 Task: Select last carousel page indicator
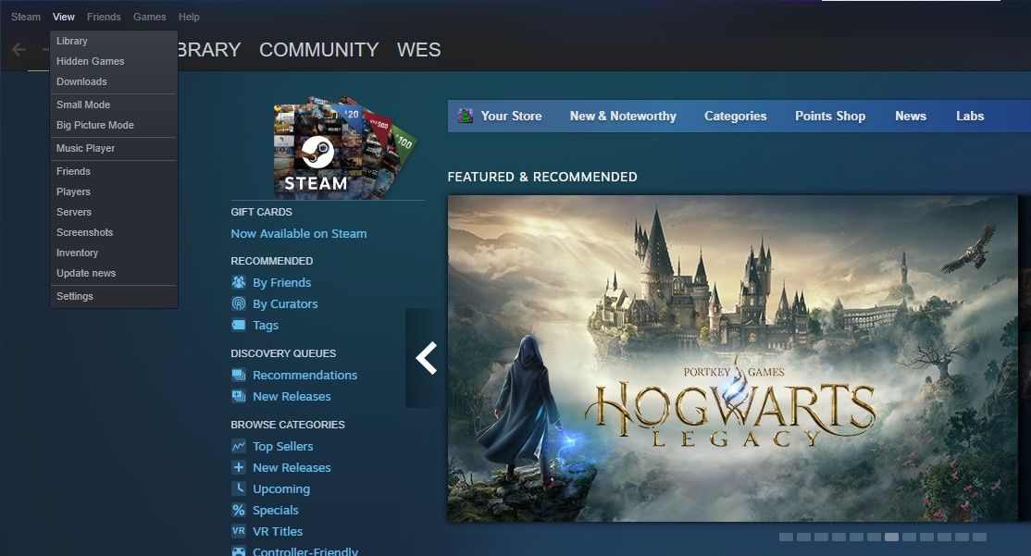(979, 537)
